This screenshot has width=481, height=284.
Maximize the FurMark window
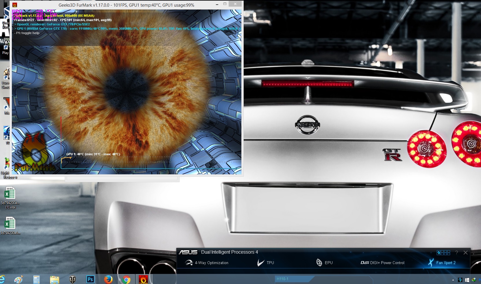click(225, 4)
